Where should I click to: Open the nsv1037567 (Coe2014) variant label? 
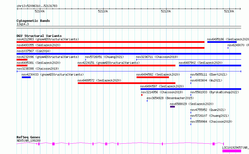click(x=34, y=51)
